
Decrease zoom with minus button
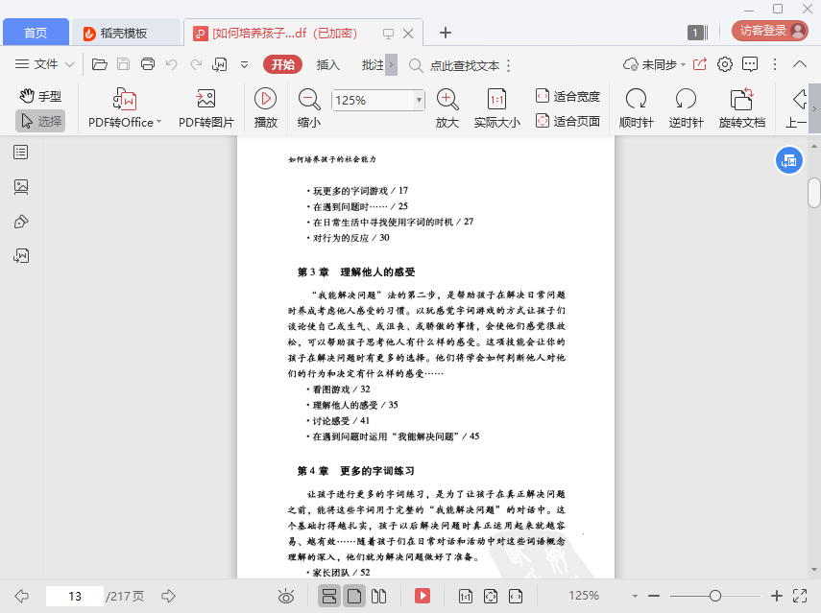654,596
